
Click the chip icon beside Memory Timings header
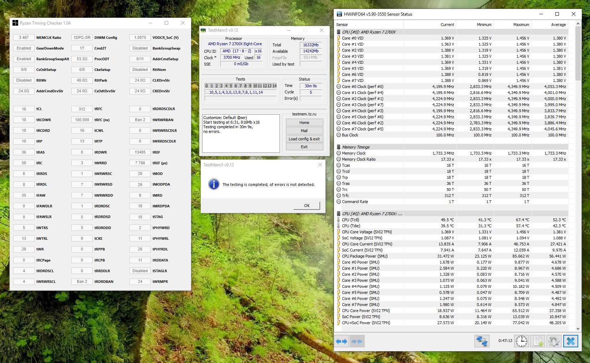click(339, 147)
